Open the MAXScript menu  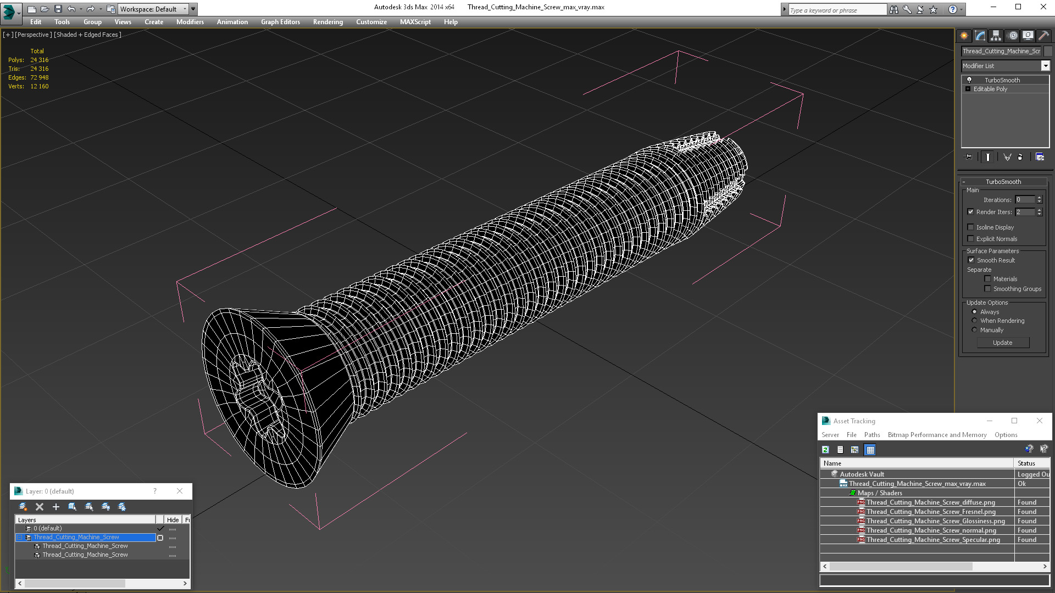(415, 22)
